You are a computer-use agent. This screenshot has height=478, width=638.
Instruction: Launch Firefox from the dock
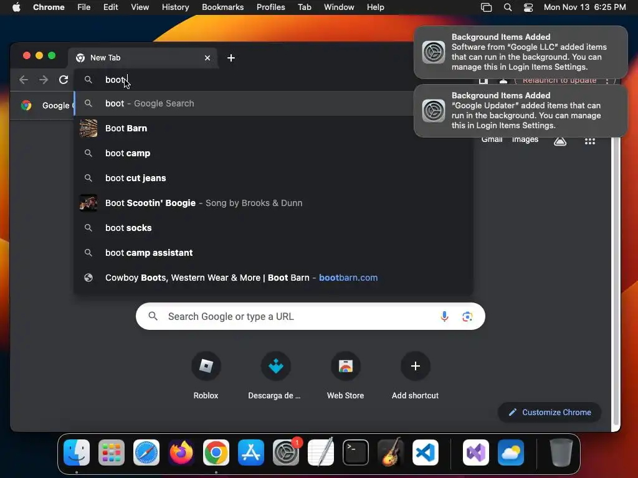(x=181, y=452)
